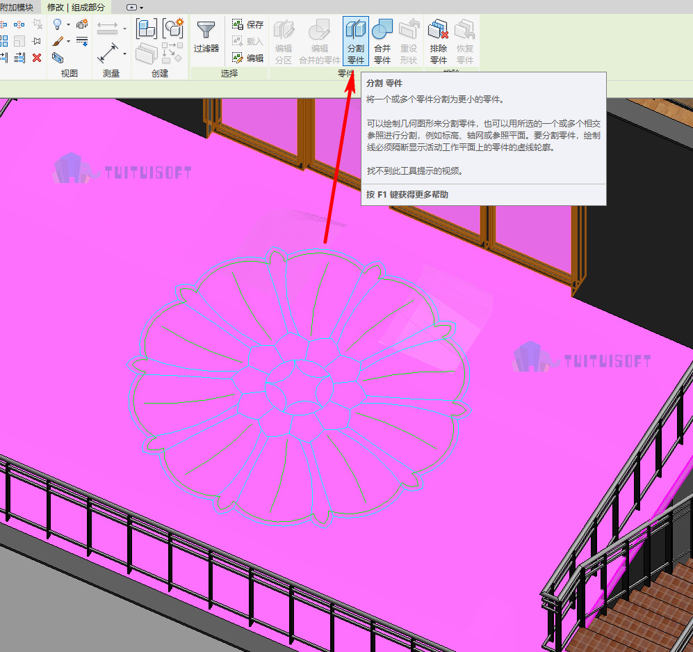Viewport: 693px width, 652px height.
Task: Click the 编辑 selection button
Action: coord(248,58)
